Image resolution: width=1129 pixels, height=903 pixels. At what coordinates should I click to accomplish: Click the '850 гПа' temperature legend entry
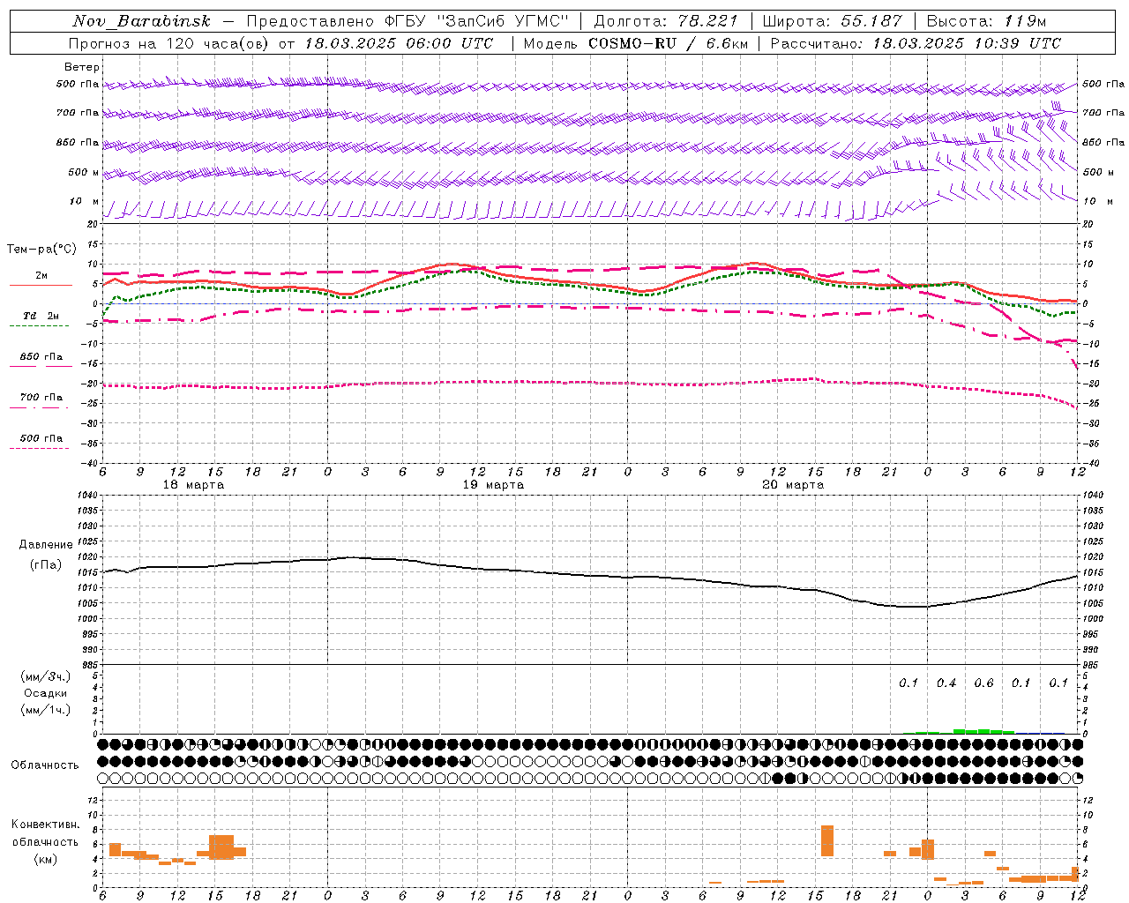(x=41, y=356)
